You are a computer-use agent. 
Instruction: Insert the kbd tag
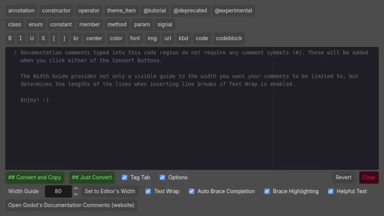click(183, 38)
